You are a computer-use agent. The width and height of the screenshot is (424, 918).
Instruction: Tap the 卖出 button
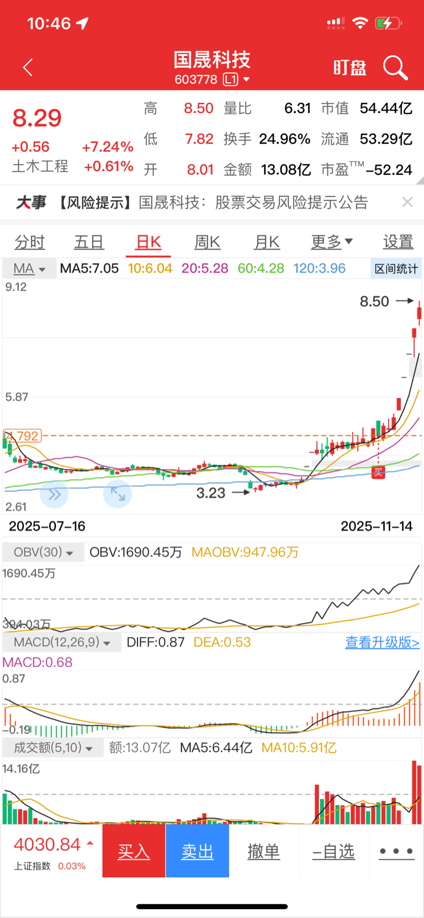pyautogui.click(x=197, y=851)
